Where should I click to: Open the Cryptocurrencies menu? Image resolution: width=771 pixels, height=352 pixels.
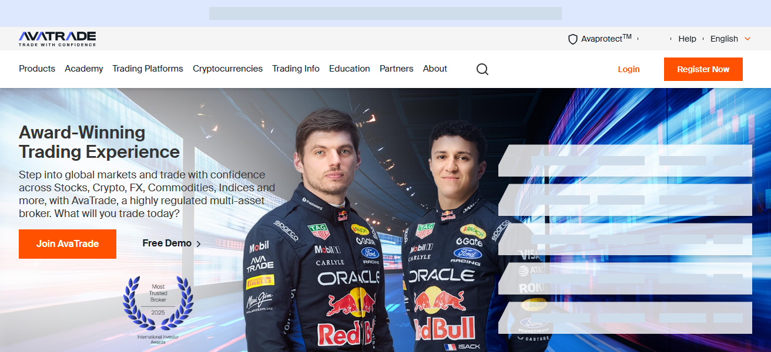tap(227, 69)
